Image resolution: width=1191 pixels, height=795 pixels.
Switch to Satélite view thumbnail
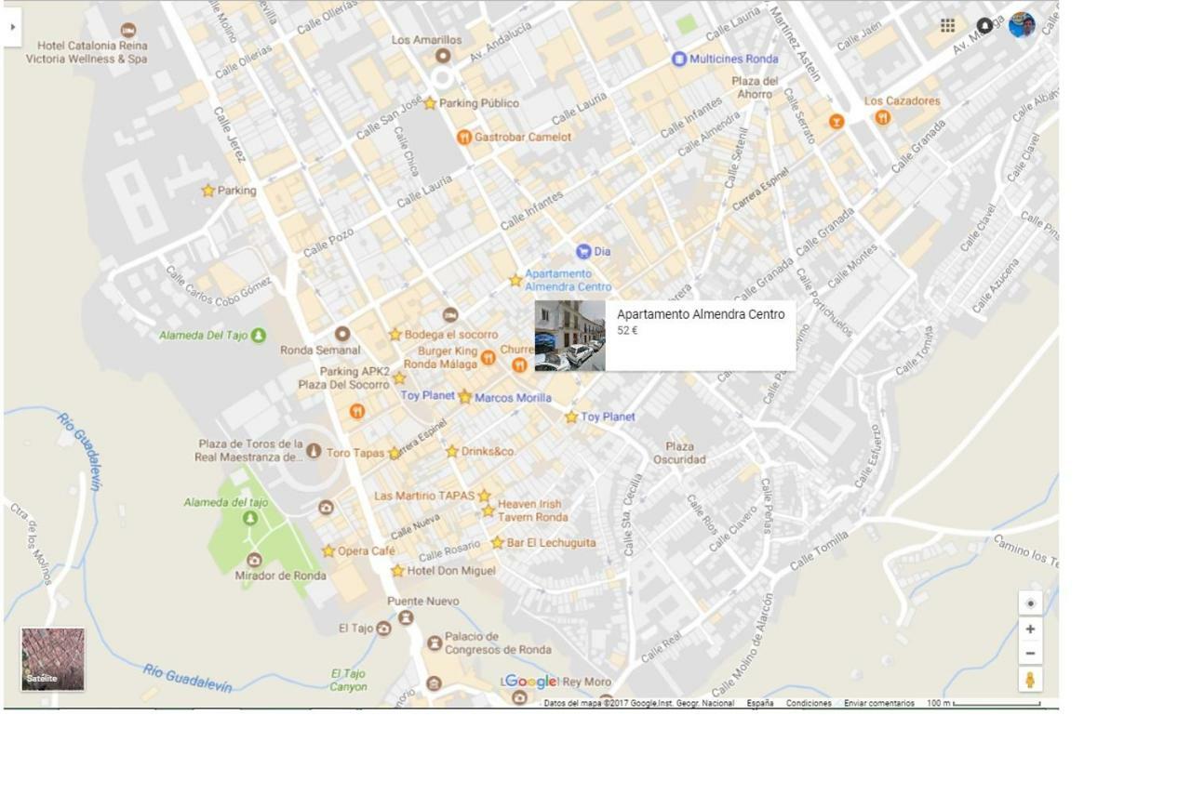[53, 659]
